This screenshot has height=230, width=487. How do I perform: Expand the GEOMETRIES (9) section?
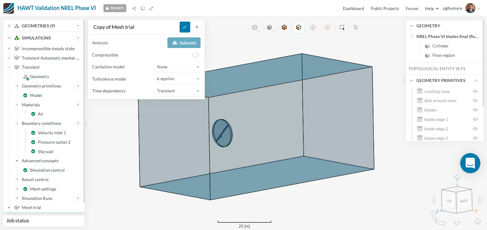[9, 26]
